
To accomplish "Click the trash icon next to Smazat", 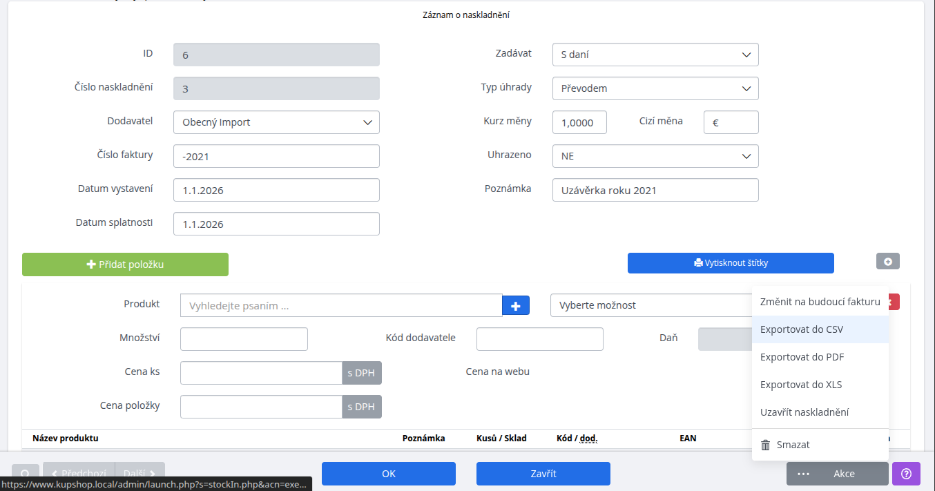I will point(765,445).
